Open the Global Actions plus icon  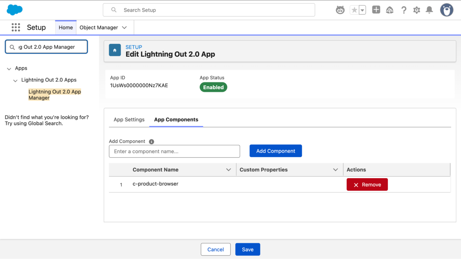coord(376,10)
